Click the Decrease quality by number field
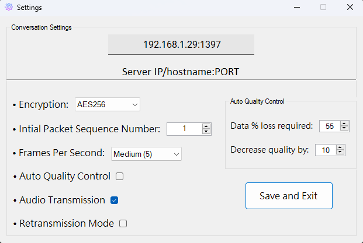The height and width of the screenshot is (243, 363). click(x=325, y=150)
